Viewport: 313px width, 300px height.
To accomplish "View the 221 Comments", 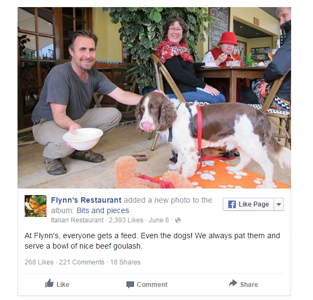I will pos(82,262).
